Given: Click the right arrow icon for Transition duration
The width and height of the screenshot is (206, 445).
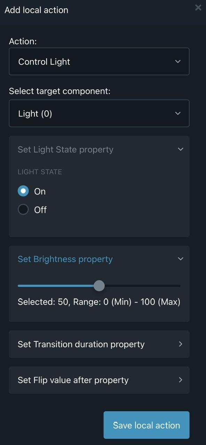Looking at the screenshot, I should click(180, 344).
